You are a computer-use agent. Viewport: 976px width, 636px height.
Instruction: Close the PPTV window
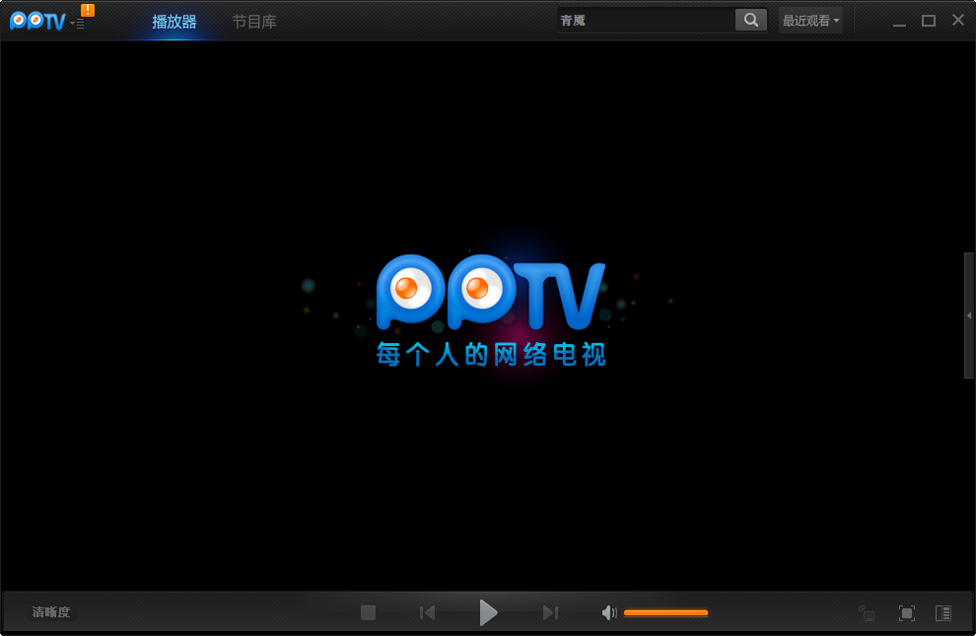(958, 20)
